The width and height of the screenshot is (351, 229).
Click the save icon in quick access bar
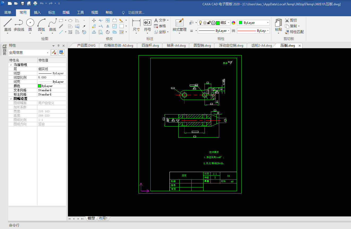(22, 4)
